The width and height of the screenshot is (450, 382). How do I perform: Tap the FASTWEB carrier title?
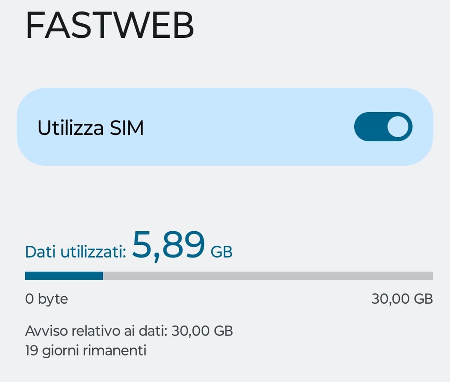coord(110,25)
